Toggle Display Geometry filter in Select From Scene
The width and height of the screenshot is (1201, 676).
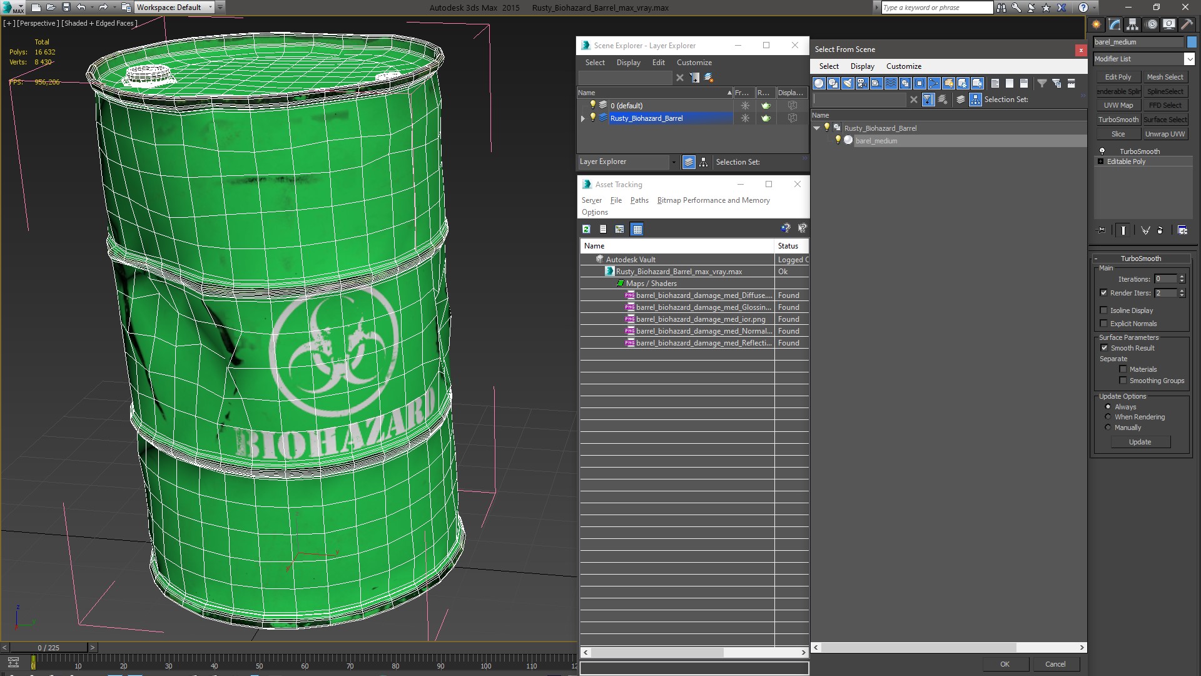[819, 83]
